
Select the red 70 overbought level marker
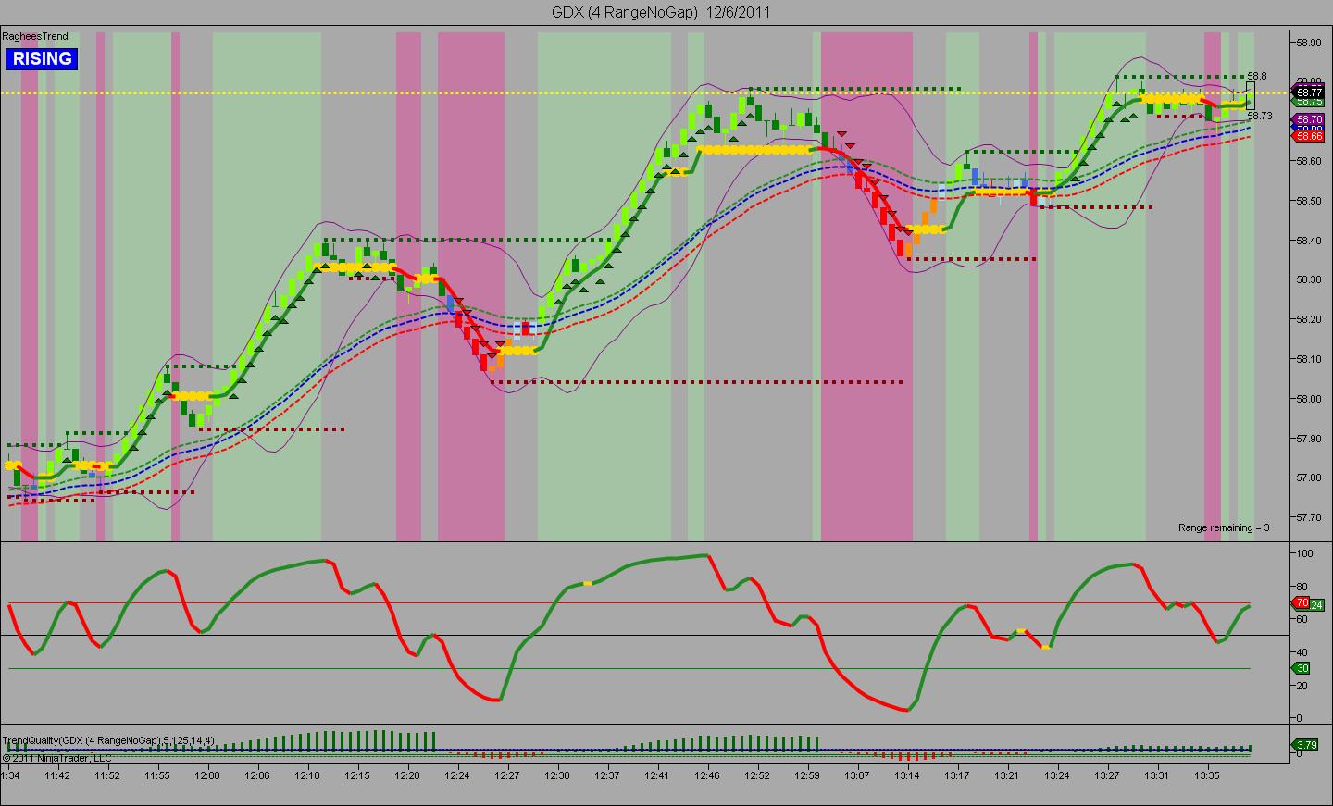pos(1302,603)
